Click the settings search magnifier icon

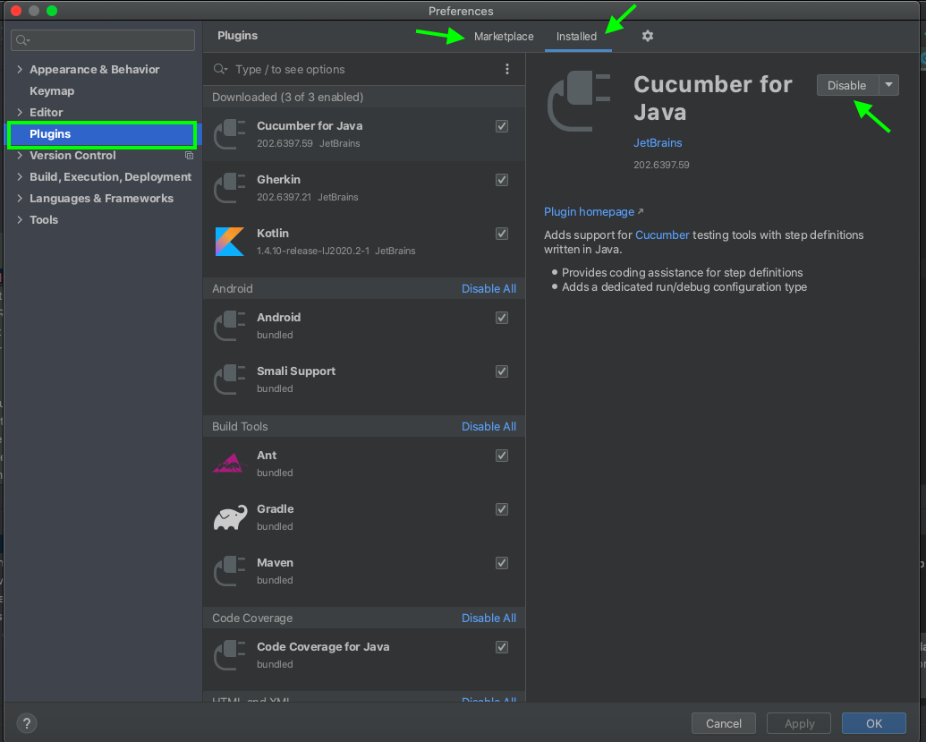tap(22, 40)
